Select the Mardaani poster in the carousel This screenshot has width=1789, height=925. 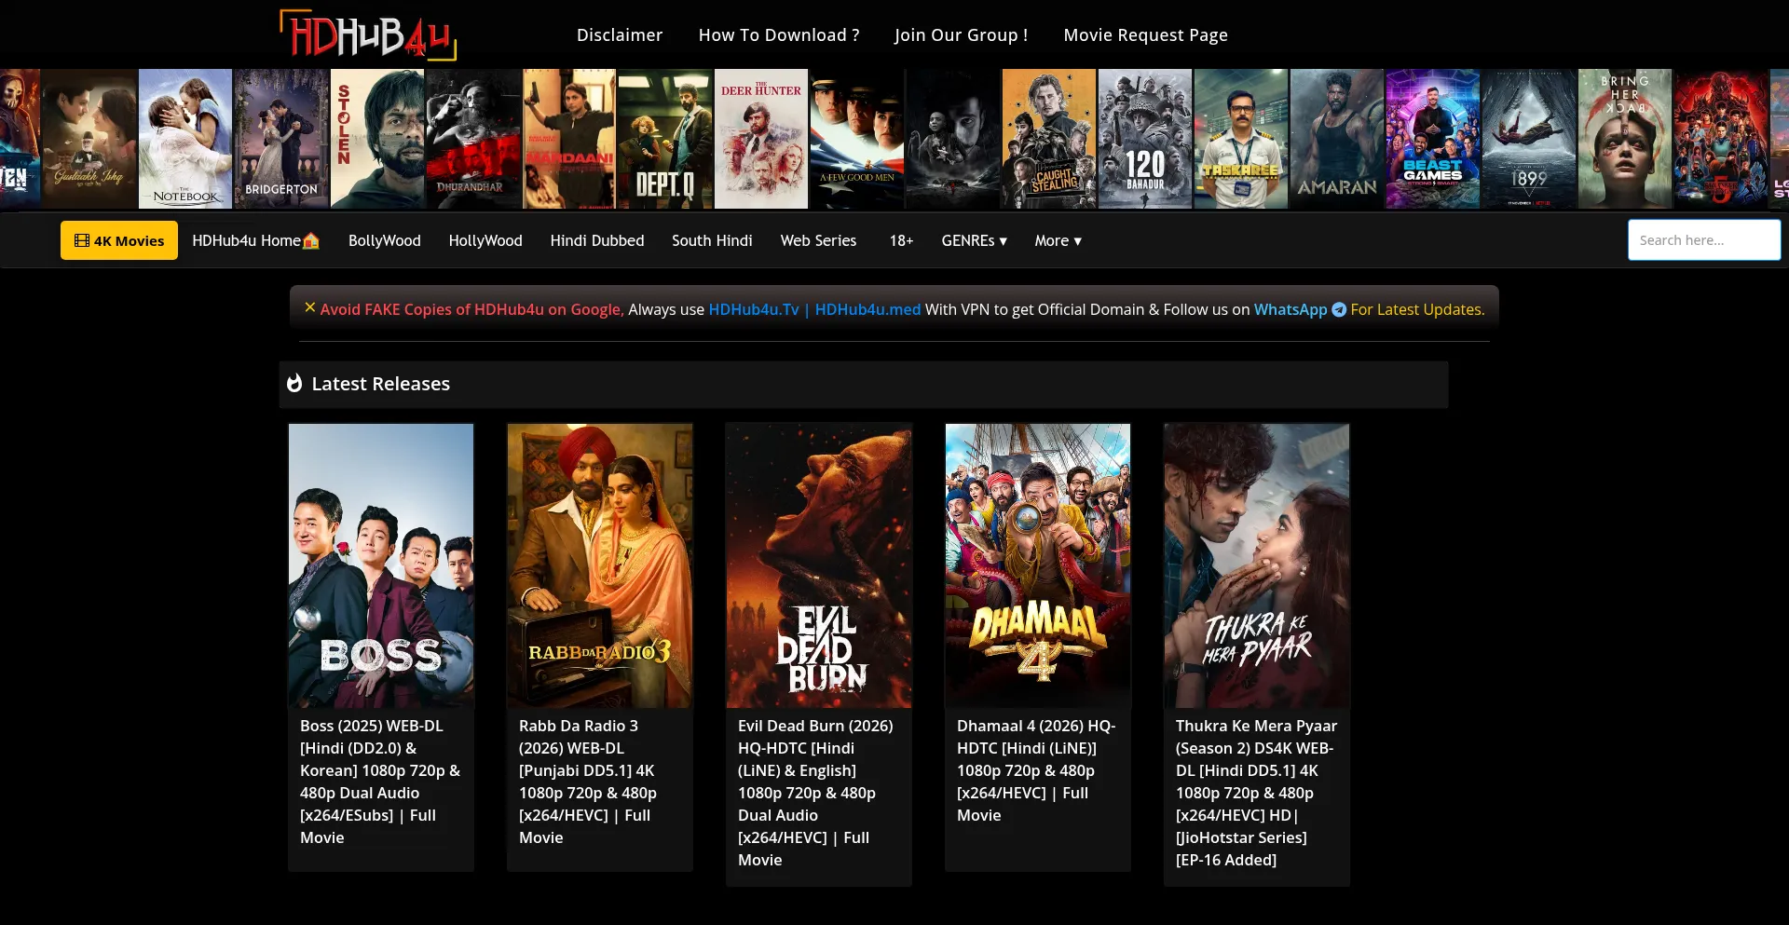pyautogui.click(x=569, y=139)
